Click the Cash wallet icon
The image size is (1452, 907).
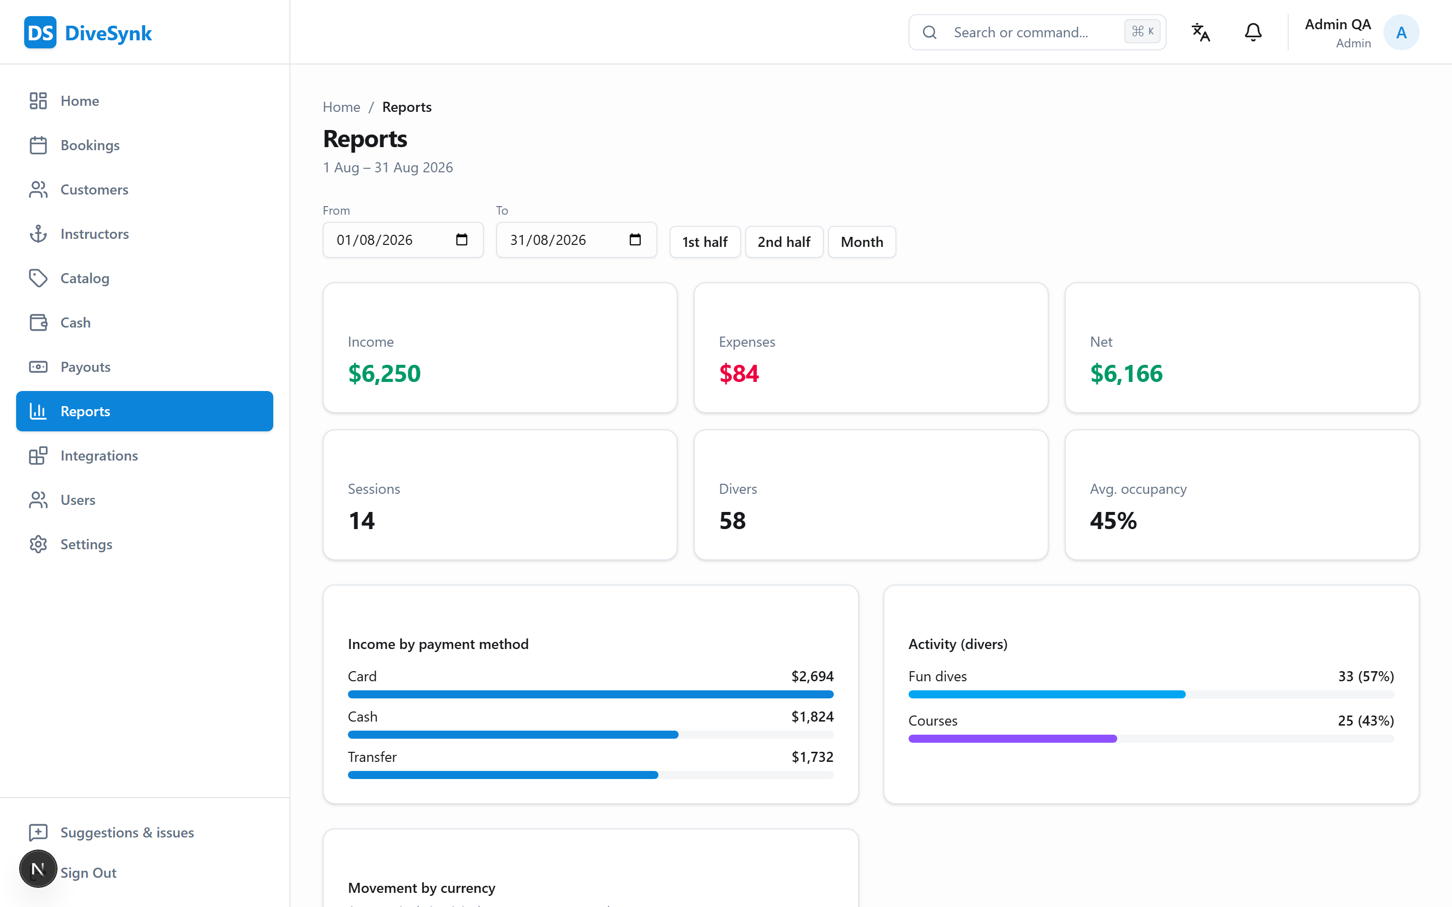[38, 322]
